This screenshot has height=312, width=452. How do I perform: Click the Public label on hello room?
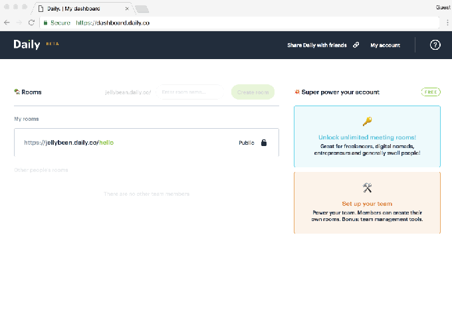pyautogui.click(x=247, y=143)
